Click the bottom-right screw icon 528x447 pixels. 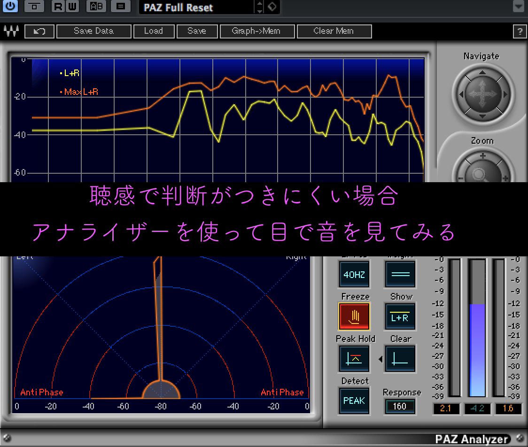[520, 438]
